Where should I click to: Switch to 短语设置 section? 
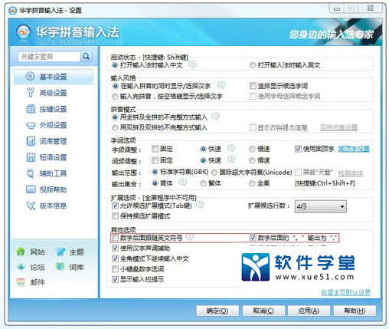tap(53, 157)
